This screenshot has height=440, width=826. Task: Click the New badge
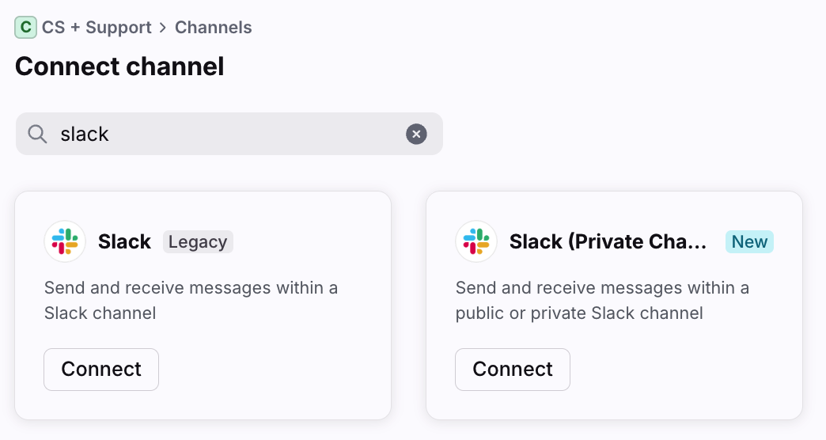pyautogui.click(x=749, y=241)
